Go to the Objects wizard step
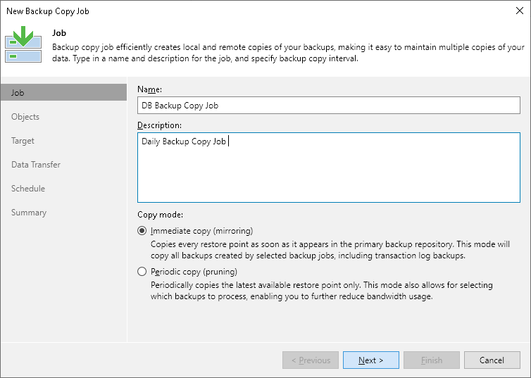This screenshot has height=378, width=531. 25,117
